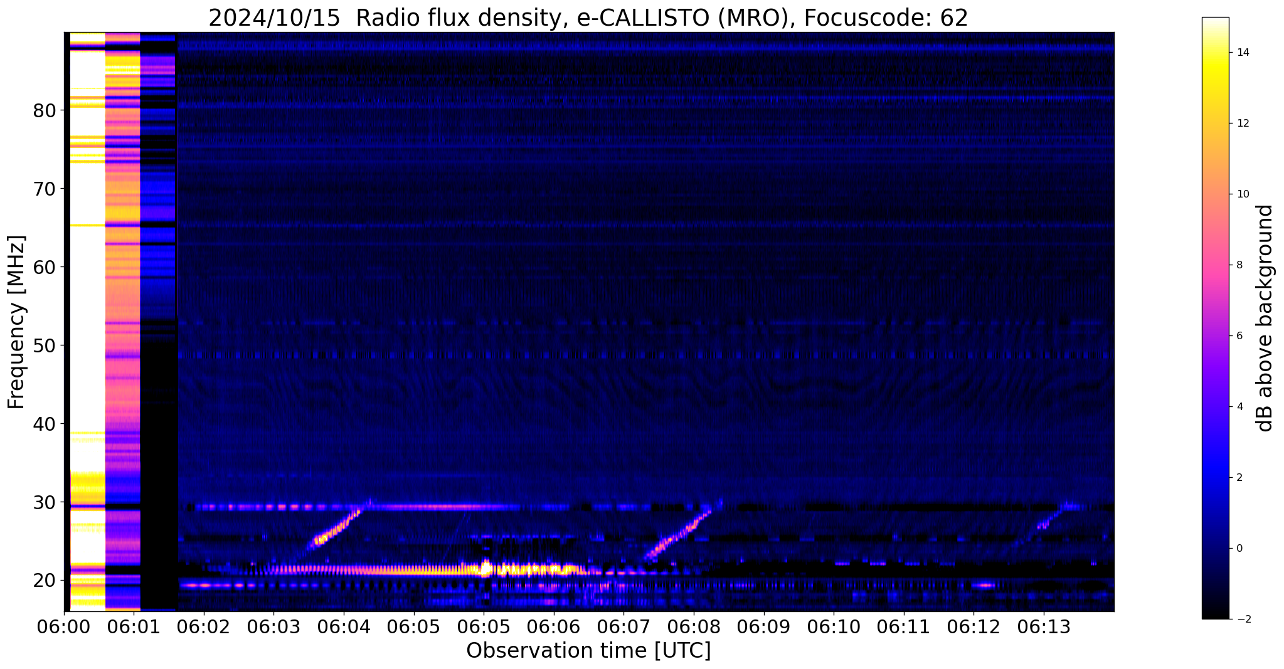This screenshot has height=669, width=1284.
Task: Pick the colorbar tick label reading 14
Action: [1242, 53]
